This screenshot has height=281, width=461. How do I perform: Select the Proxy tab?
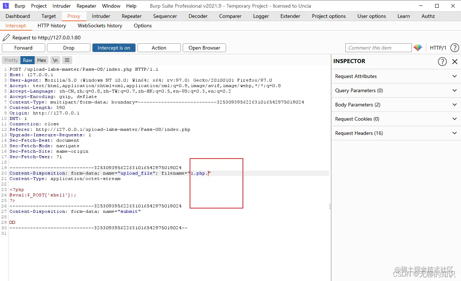pyautogui.click(x=74, y=16)
